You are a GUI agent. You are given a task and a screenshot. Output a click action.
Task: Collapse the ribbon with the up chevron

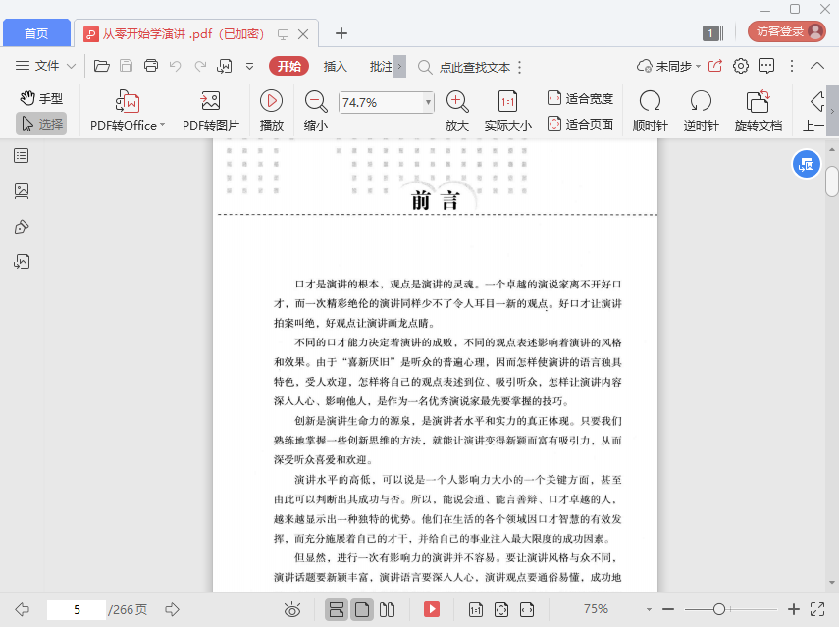817,66
